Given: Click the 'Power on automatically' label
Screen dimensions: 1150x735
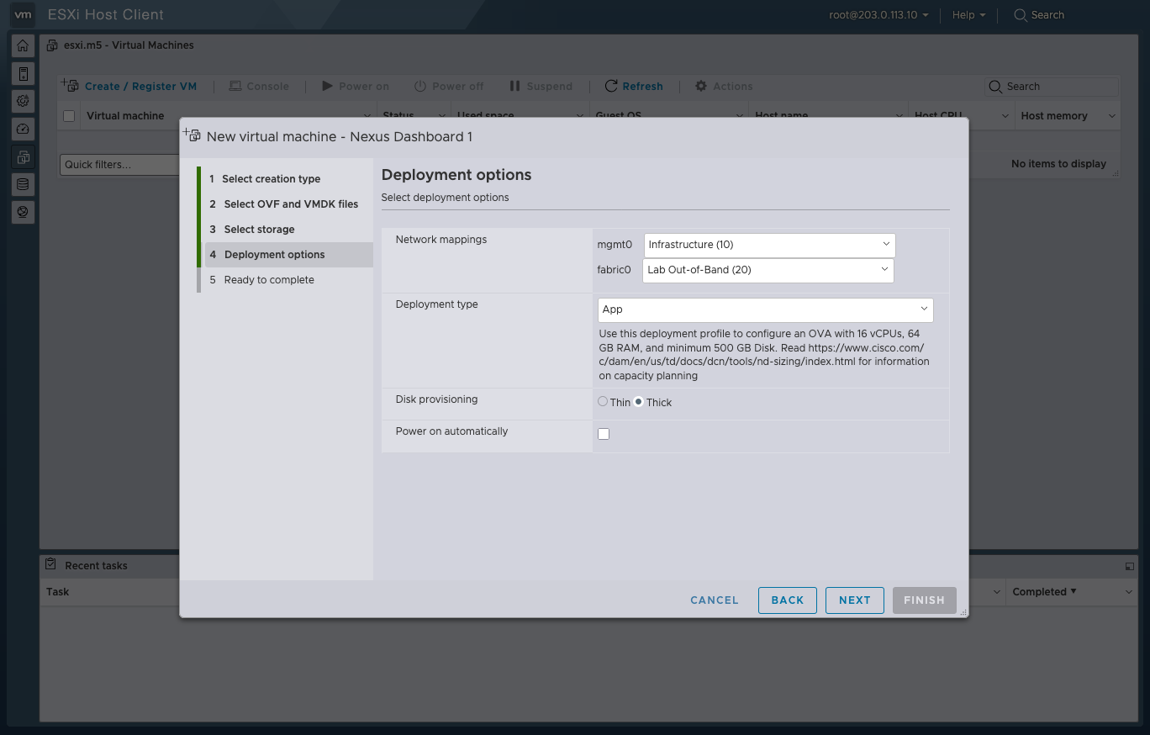Looking at the screenshot, I should tap(452, 431).
